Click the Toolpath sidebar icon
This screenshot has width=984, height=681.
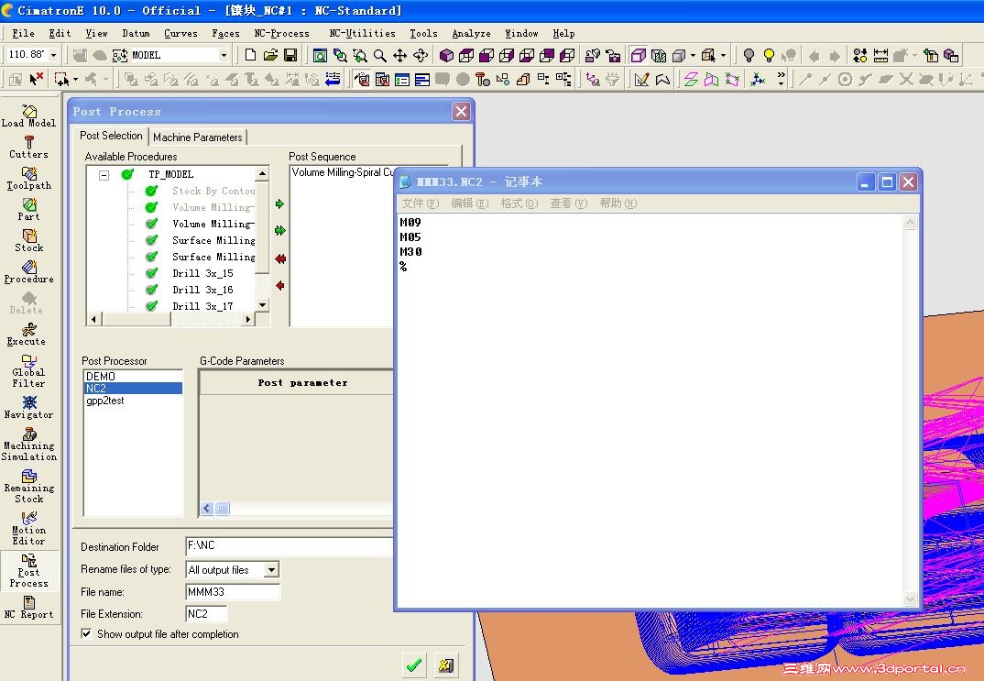point(29,179)
